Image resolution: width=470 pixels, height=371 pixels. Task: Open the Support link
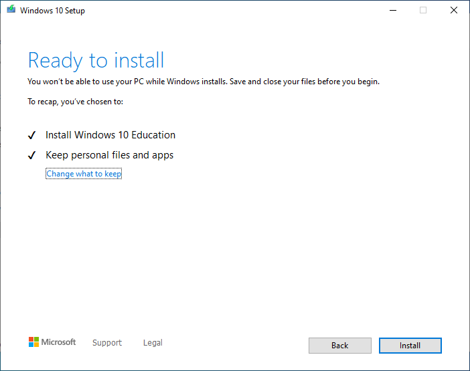pos(107,342)
